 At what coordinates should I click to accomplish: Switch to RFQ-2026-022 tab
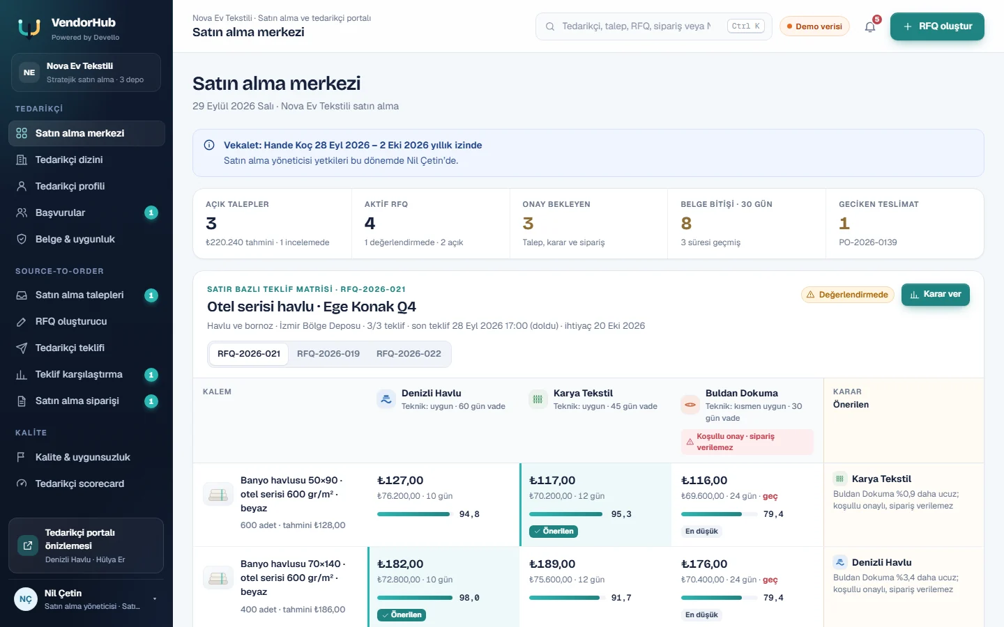pos(409,354)
